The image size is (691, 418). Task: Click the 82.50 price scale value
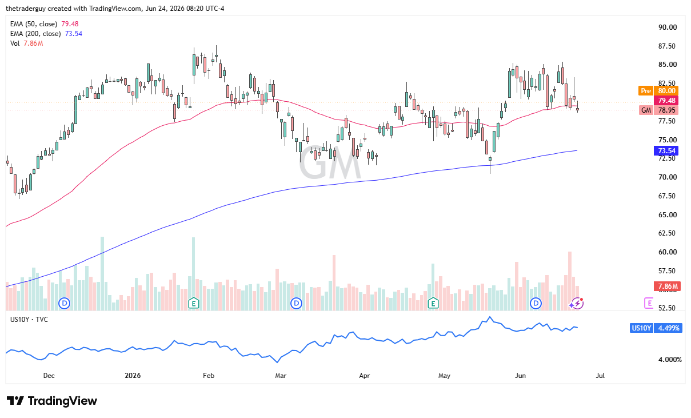coord(668,83)
